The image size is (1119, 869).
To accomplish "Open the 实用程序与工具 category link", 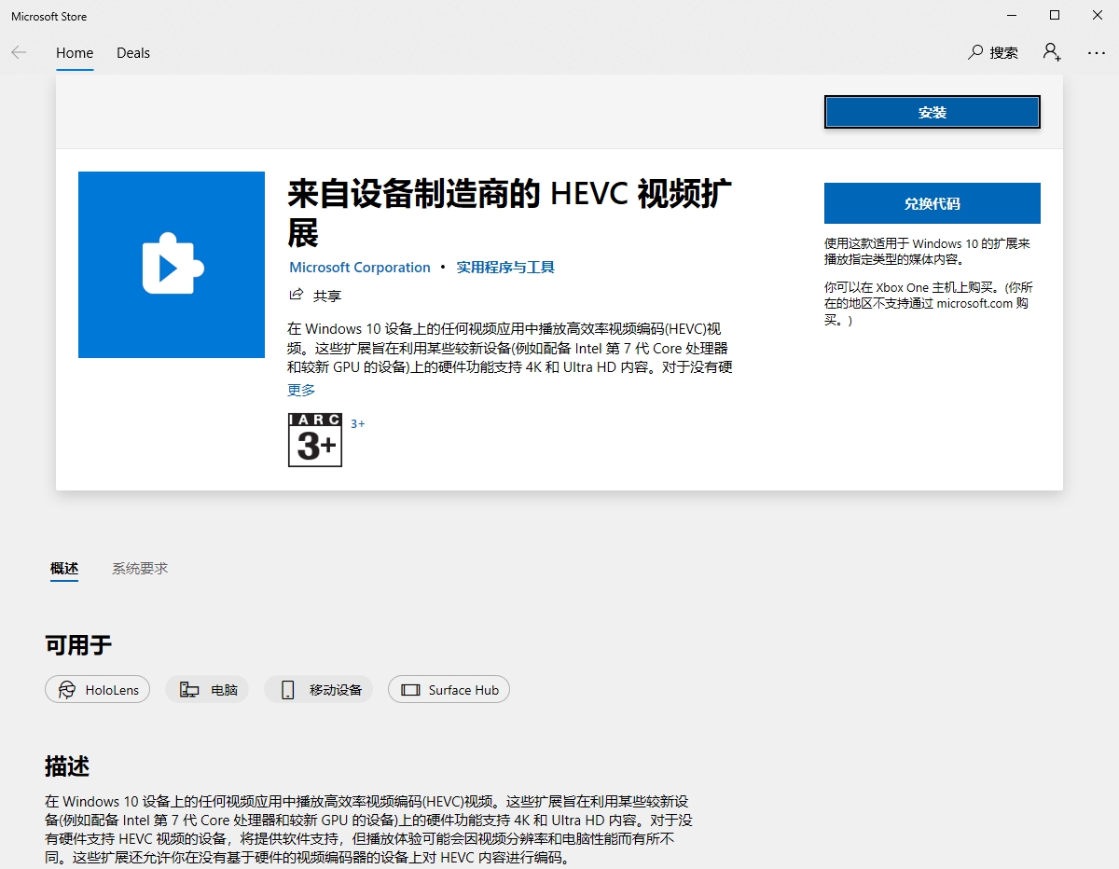I will (x=505, y=268).
